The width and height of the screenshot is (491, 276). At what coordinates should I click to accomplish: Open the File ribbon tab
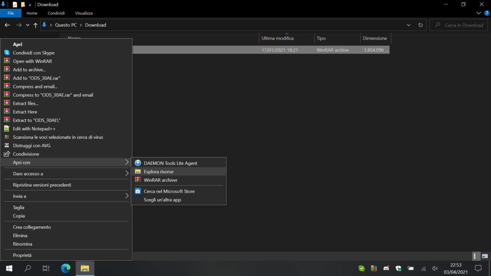pyautogui.click(x=11, y=13)
